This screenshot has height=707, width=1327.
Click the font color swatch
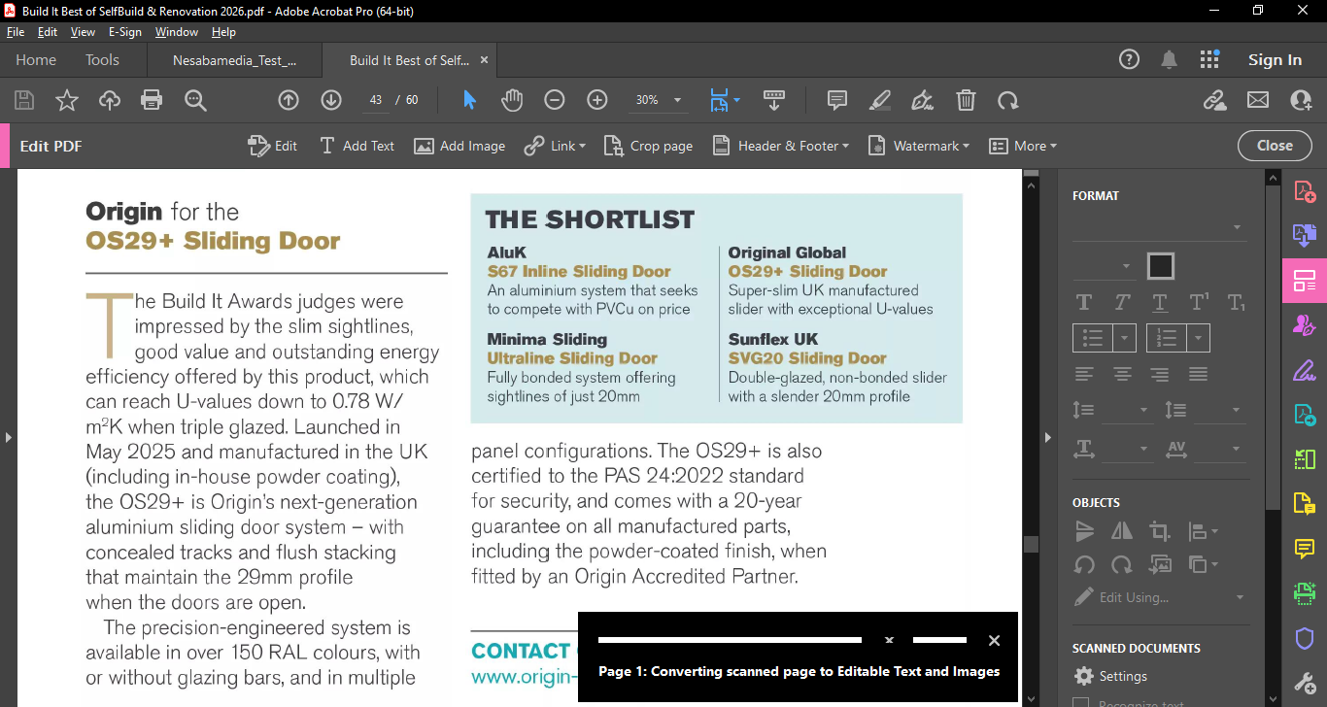tap(1160, 266)
